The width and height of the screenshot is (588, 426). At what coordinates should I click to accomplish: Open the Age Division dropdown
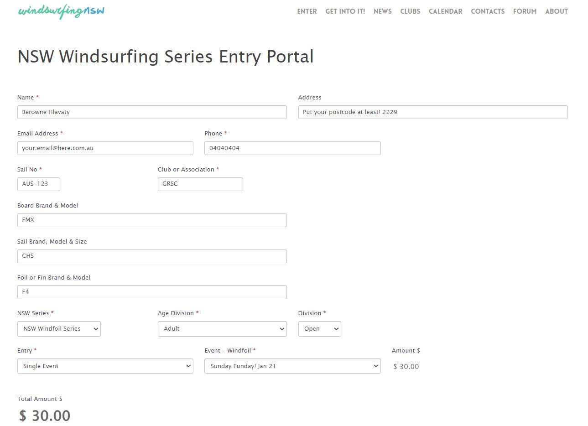(x=222, y=329)
